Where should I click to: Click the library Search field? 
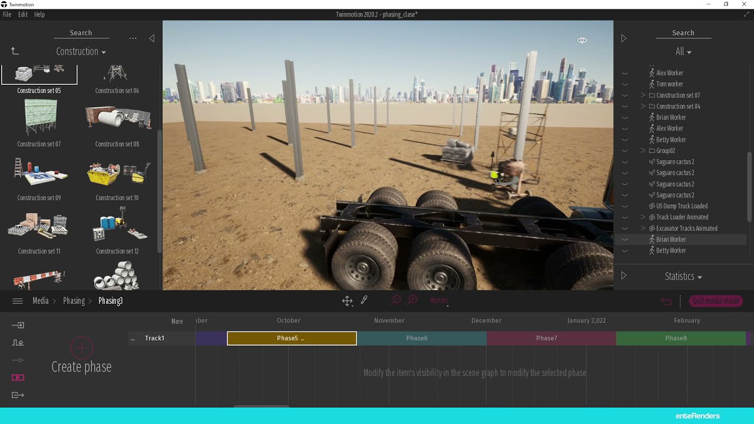coord(81,33)
